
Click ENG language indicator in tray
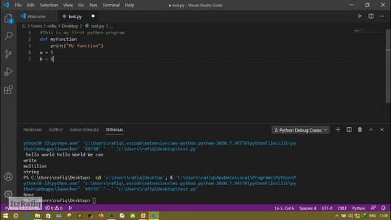[x=372, y=216]
